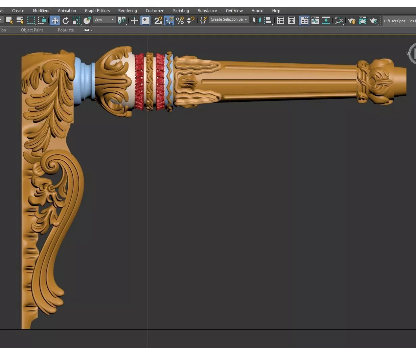416x348 pixels.
Task: Click the Align tool icon
Action: (x=268, y=21)
